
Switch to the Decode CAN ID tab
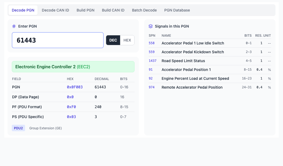click(55, 10)
